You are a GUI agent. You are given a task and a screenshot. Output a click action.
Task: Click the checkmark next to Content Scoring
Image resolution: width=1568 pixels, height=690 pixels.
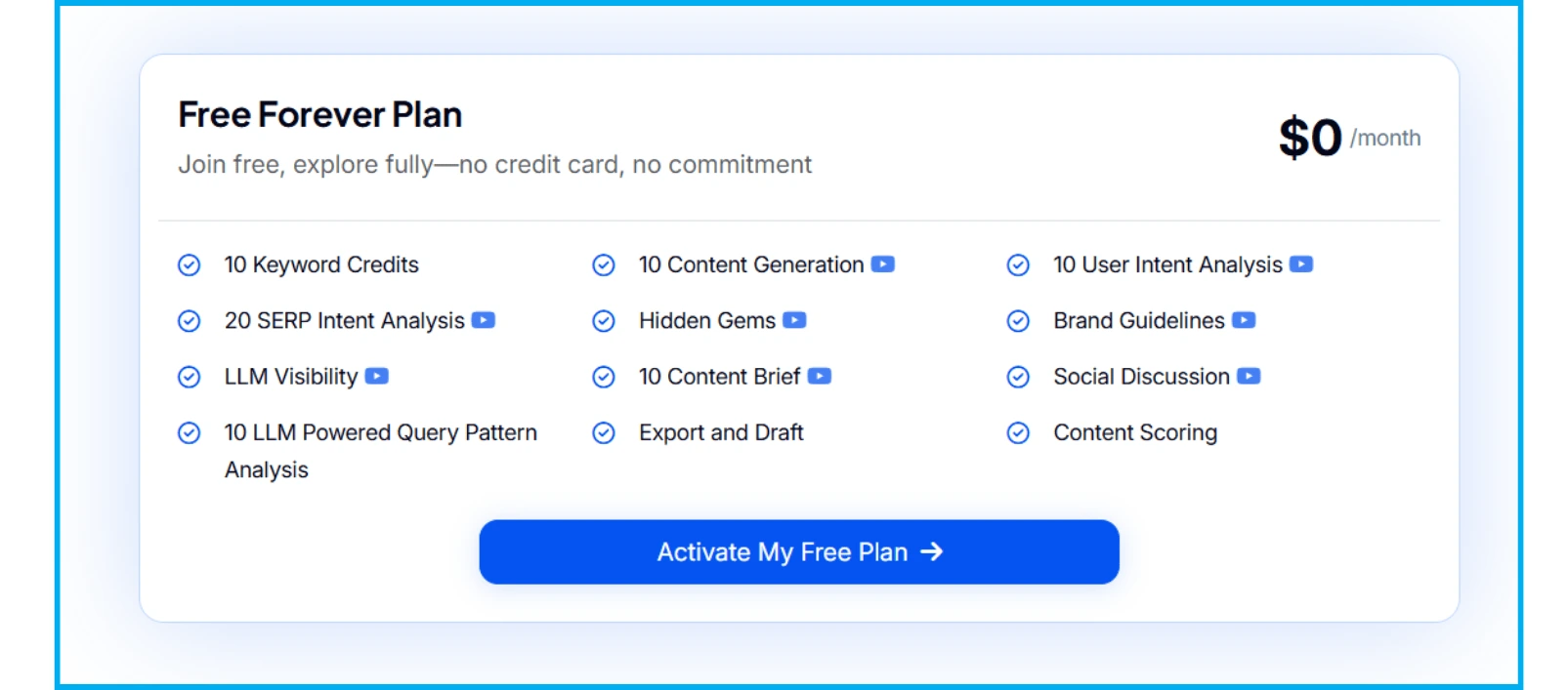pos(1019,432)
